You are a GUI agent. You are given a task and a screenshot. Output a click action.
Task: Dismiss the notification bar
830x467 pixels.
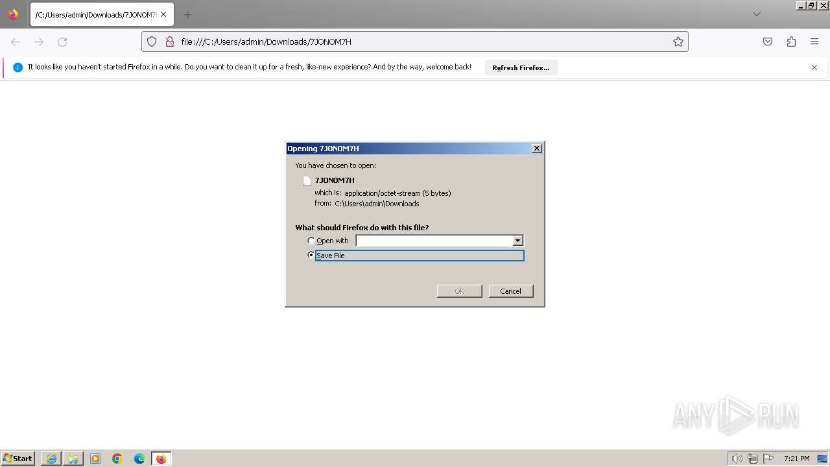[814, 67]
